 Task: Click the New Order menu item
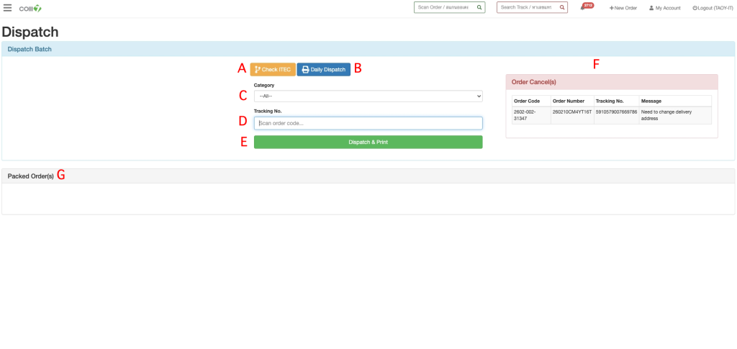coord(623,8)
